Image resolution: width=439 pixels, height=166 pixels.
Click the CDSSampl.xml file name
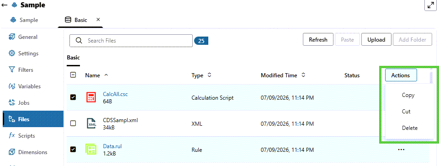tap(121, 120)
